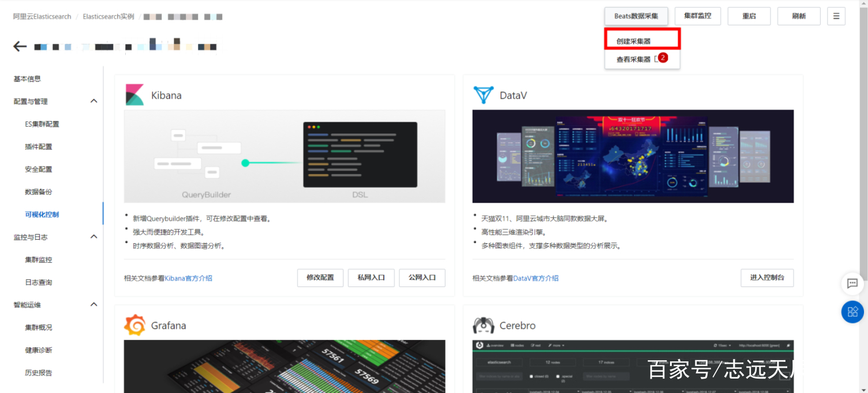This screenshot has width=868, height=393.
Task: Open 插件配置 in the sidebar
Action: click(39, 146)
